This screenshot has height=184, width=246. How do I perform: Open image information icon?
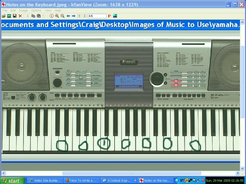coord(51,16)
